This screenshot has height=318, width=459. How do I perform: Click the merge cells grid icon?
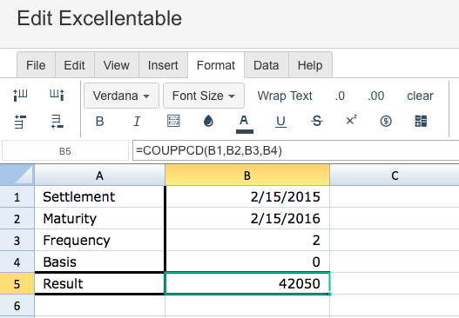coord(421,121)
